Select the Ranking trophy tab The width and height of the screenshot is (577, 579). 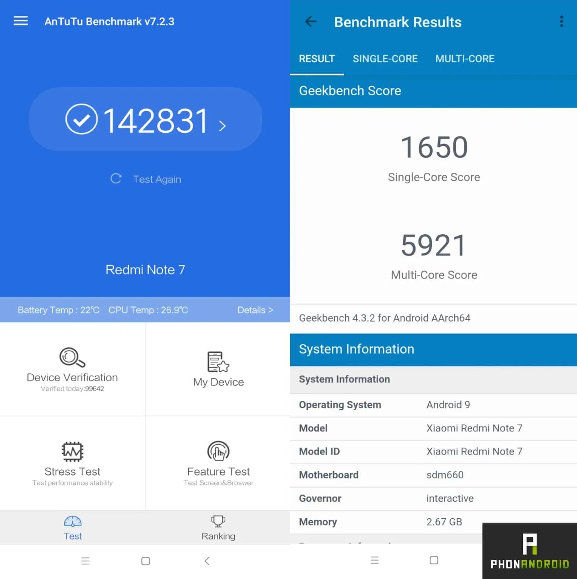tap(218, 528)
